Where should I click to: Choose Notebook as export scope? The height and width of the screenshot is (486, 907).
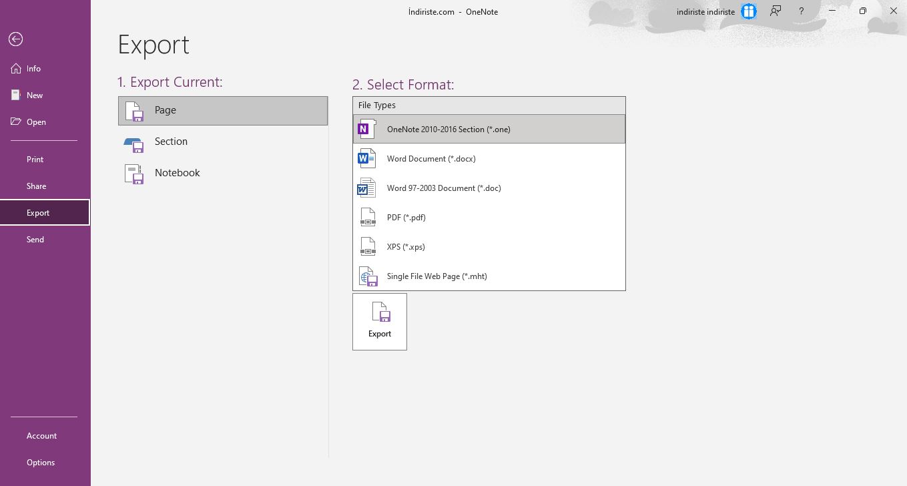223,173
